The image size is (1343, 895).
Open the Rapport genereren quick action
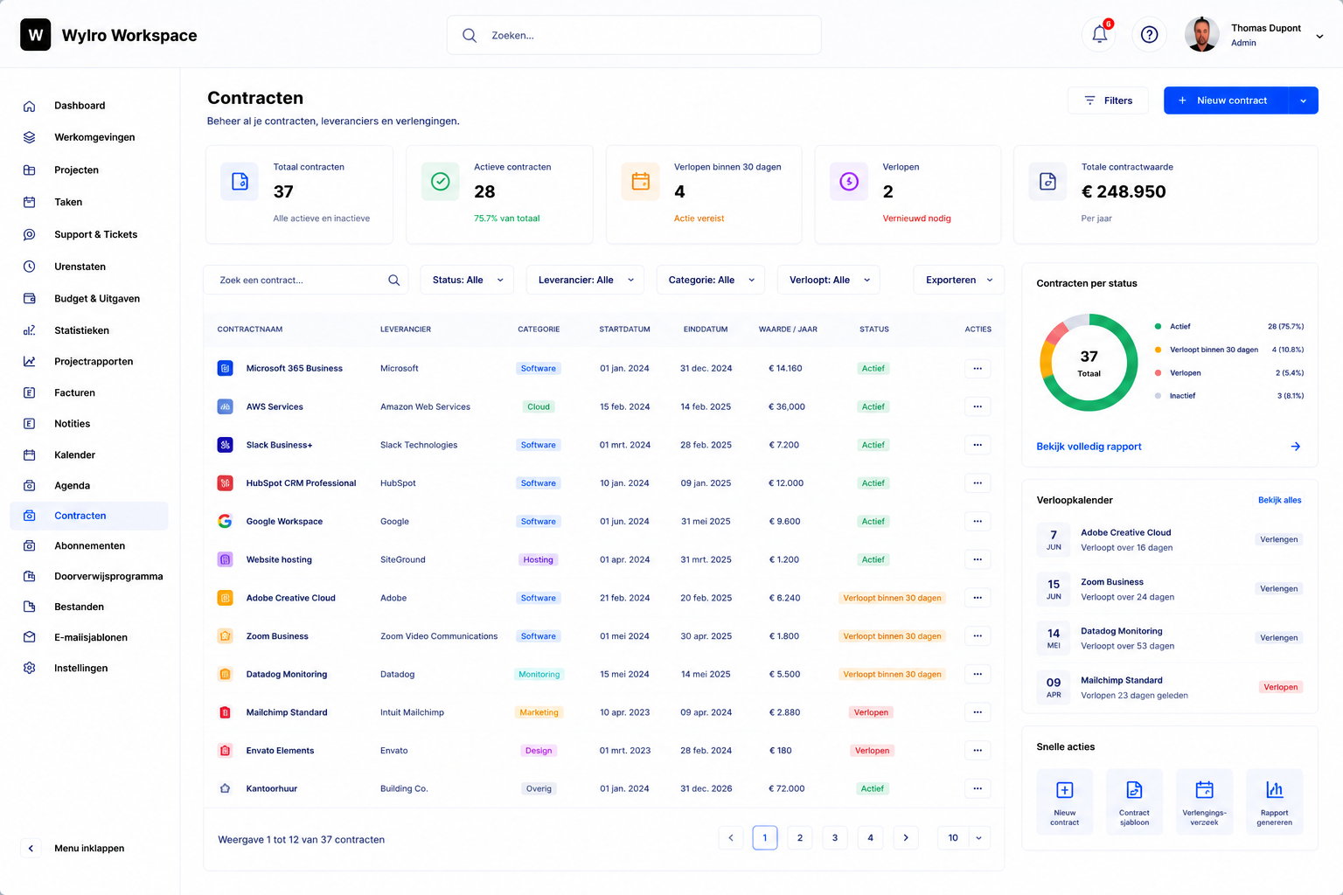(1274, 801)
